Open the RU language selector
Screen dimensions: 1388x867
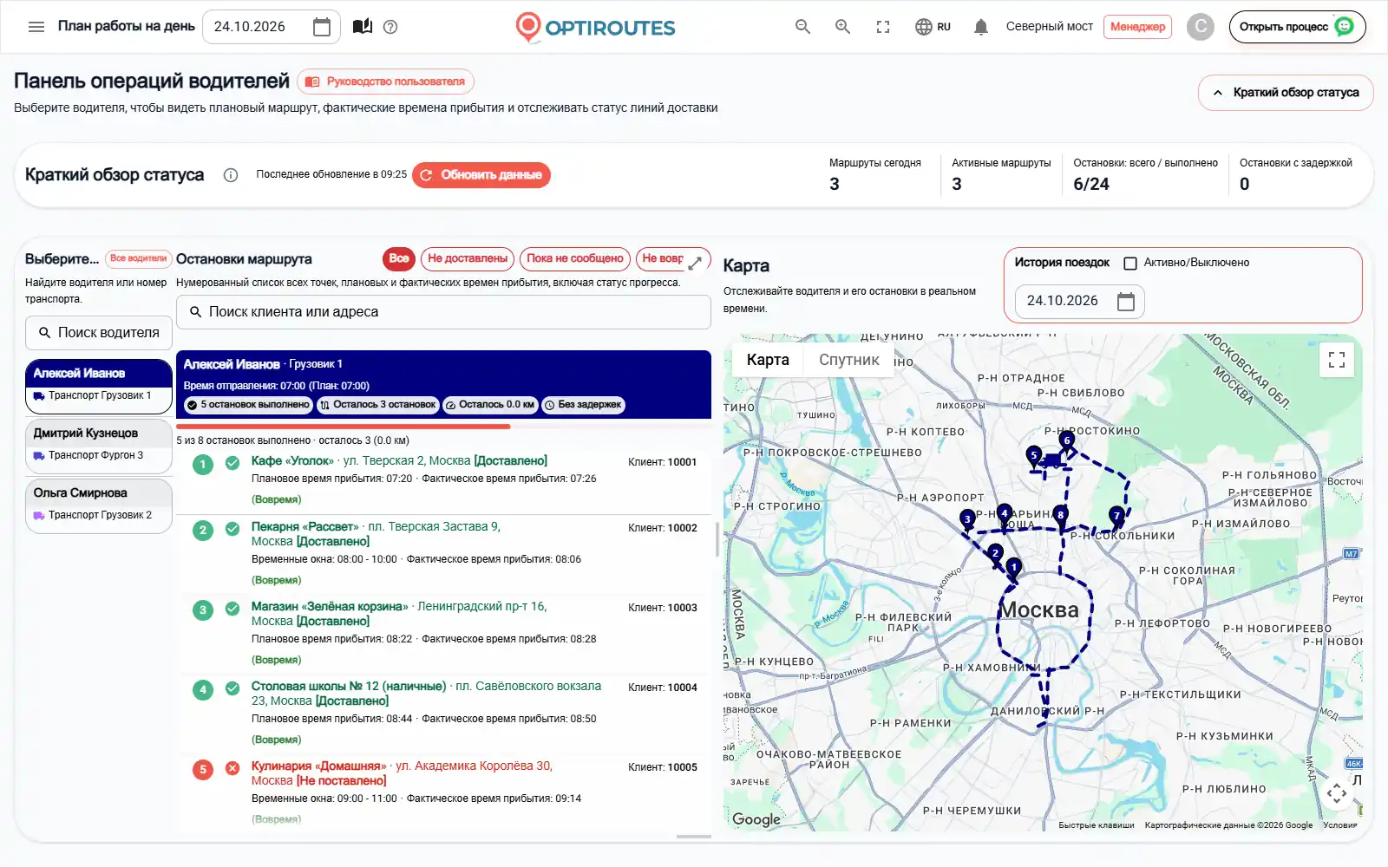pyautogui.click(x=933, y=27)
